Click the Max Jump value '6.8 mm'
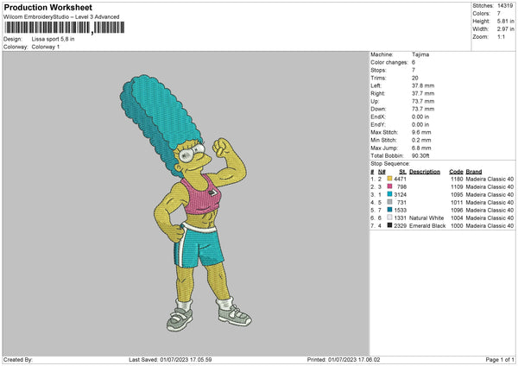The width and height of the screenshot is (518, 366). click(421, 148)
